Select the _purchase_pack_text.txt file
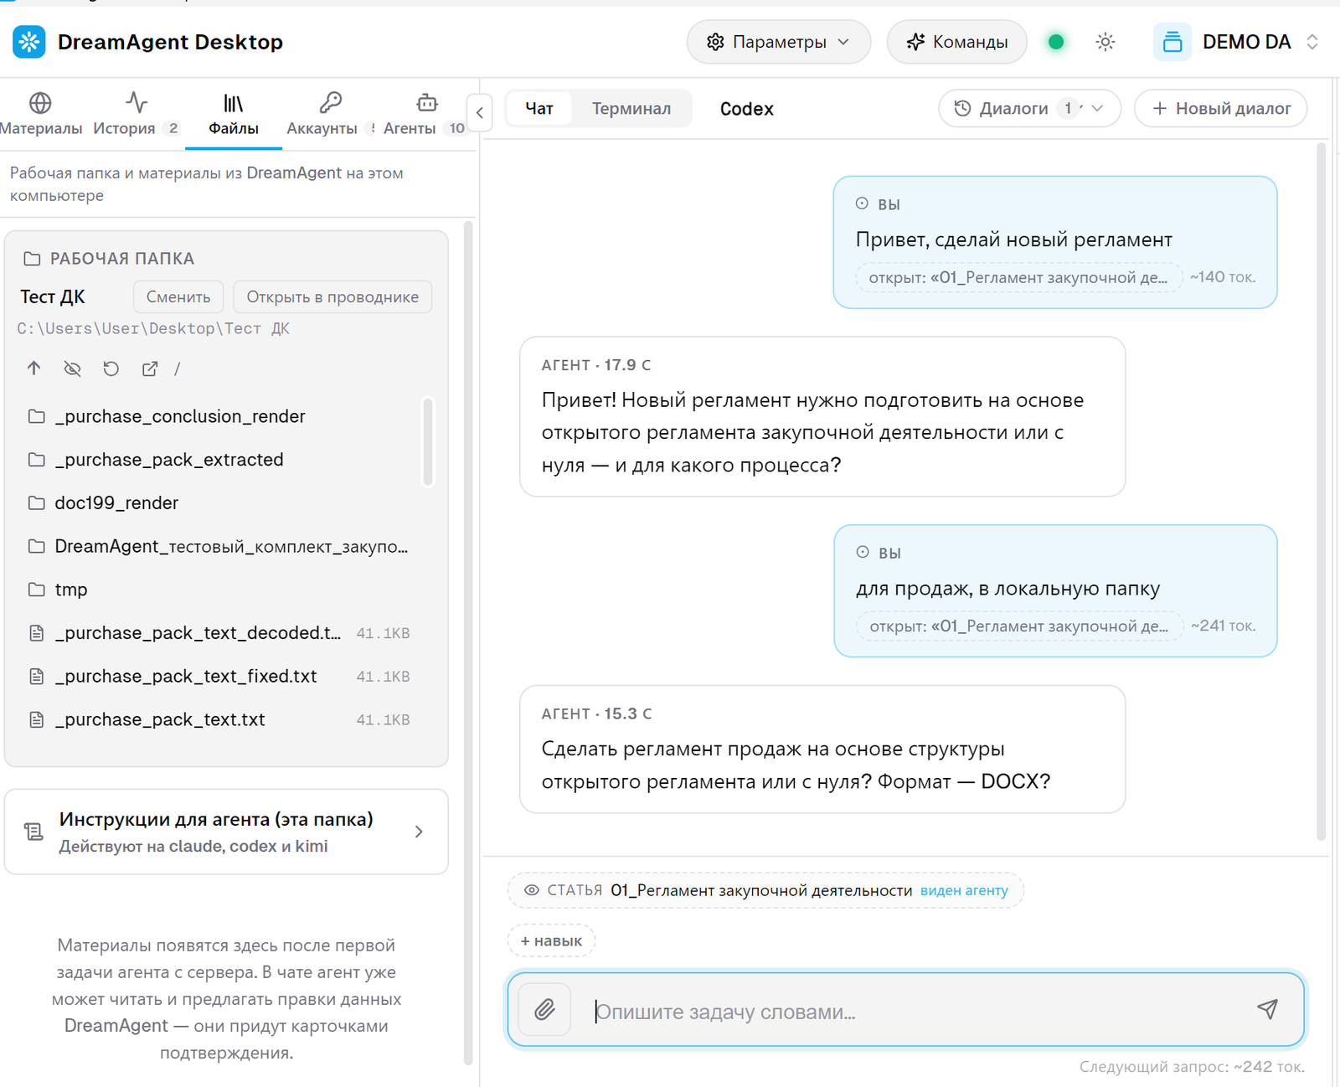 pyautogui.click(x=219, y=720)
